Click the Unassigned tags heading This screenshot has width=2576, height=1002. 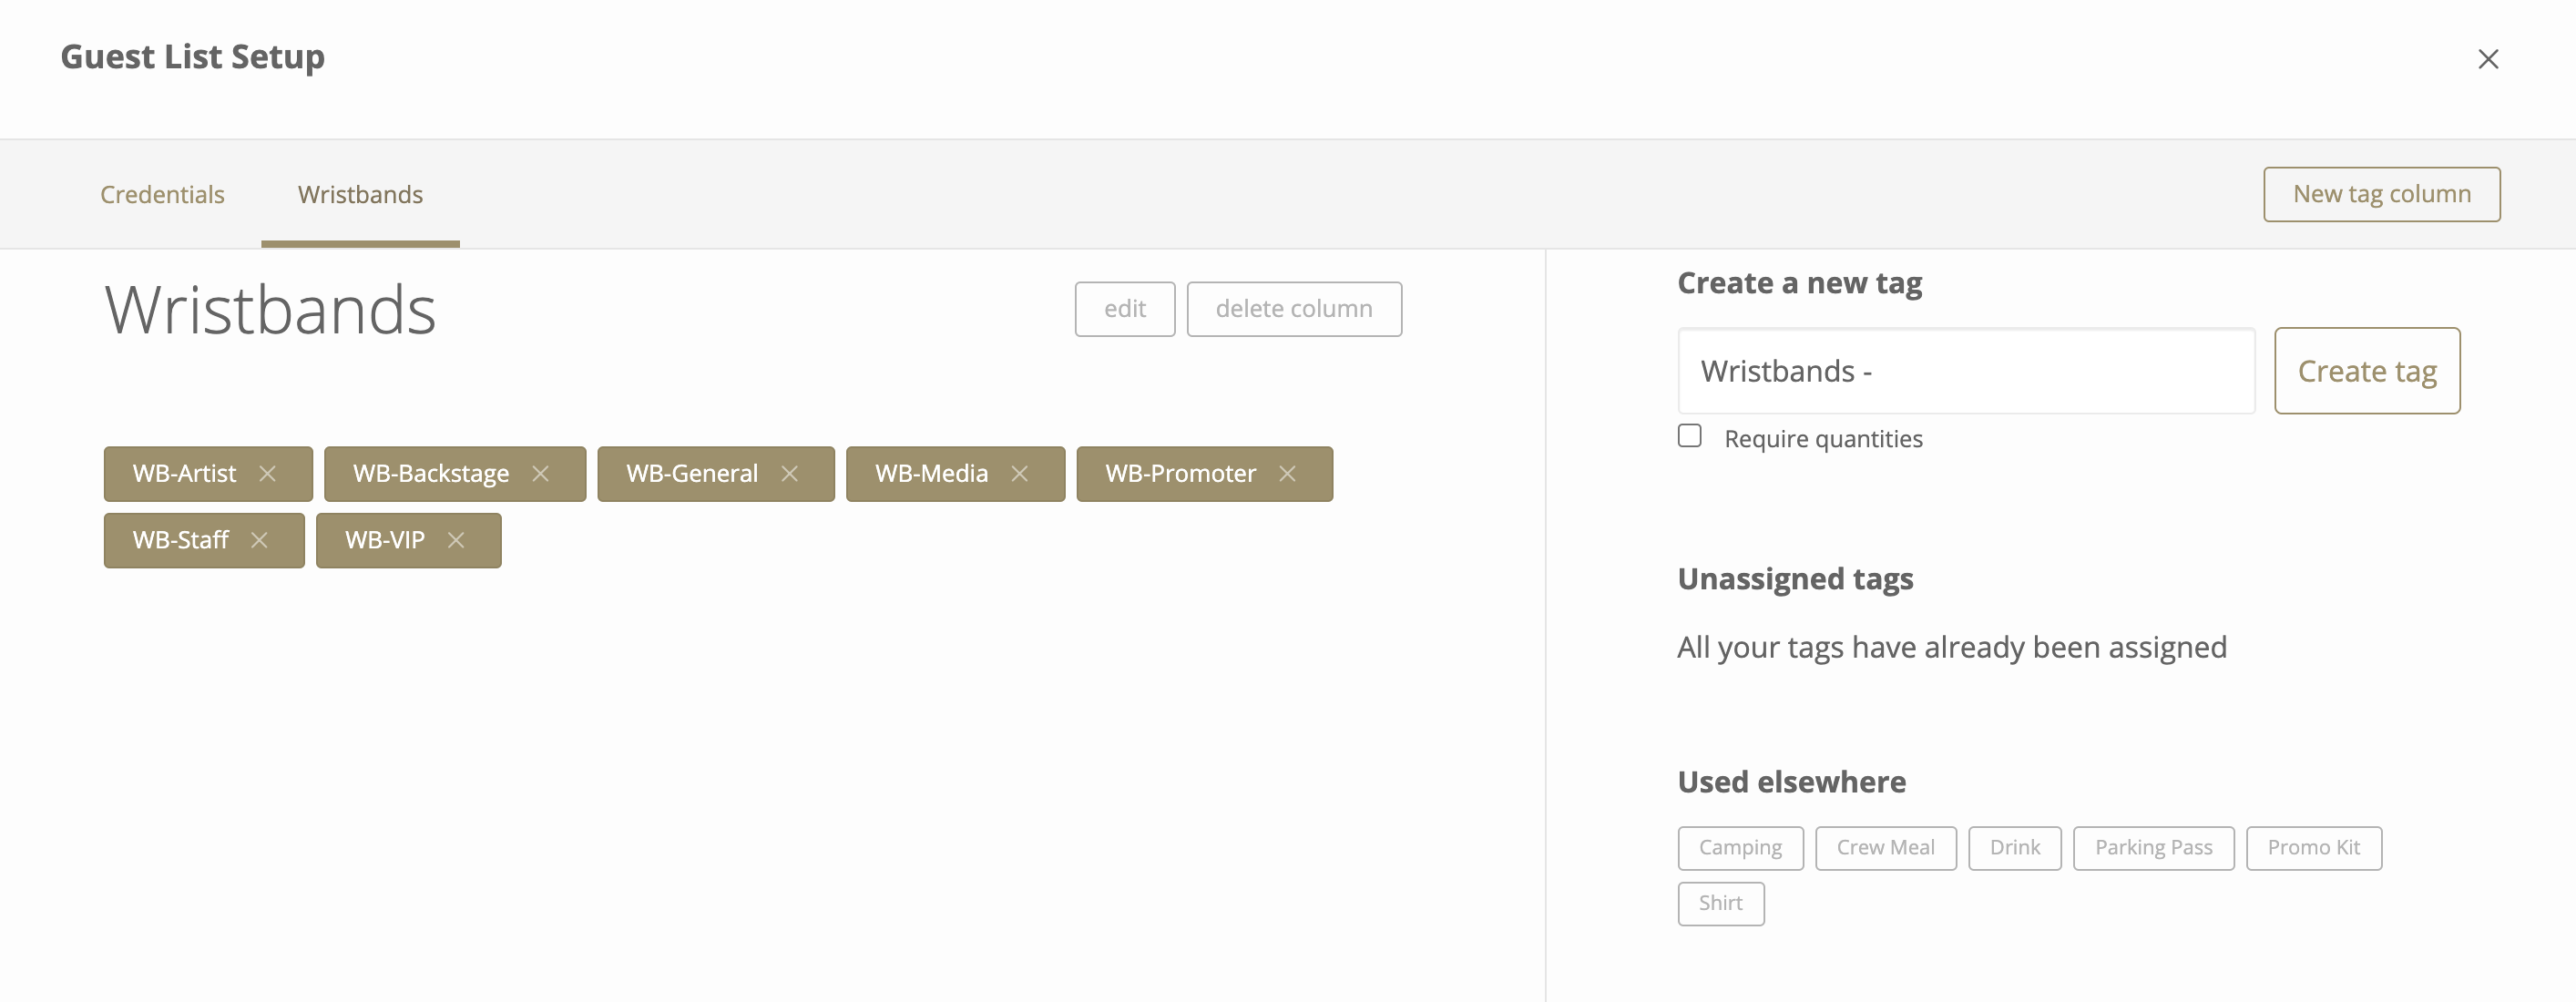(1795, 579)
